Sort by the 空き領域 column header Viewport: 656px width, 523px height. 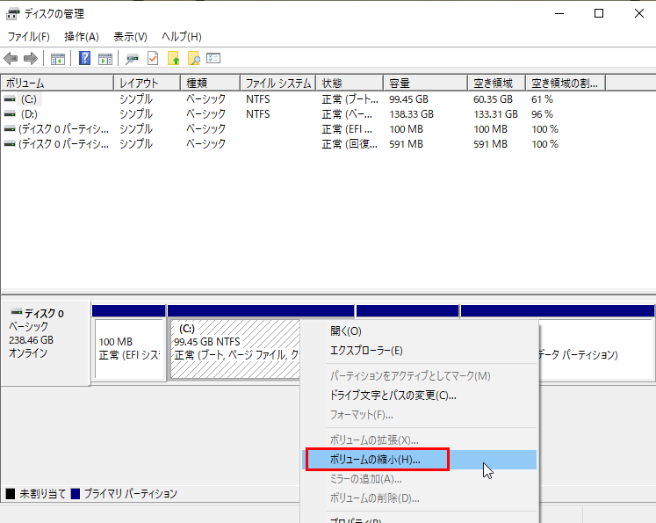click(496, 83)
